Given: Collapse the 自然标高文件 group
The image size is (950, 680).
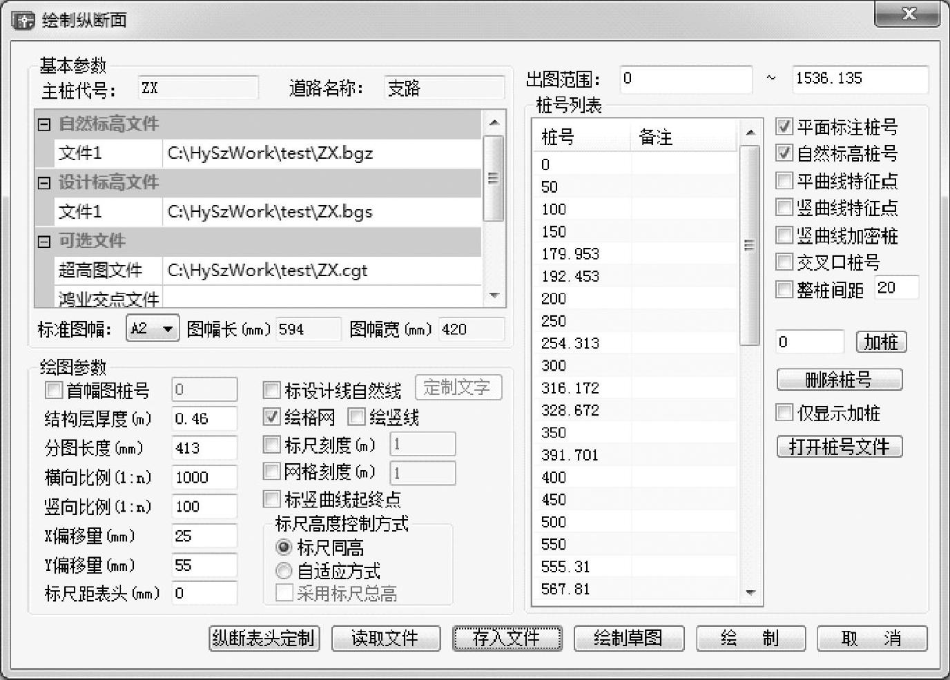Looking at the screenshot, I should click(44, 125).
